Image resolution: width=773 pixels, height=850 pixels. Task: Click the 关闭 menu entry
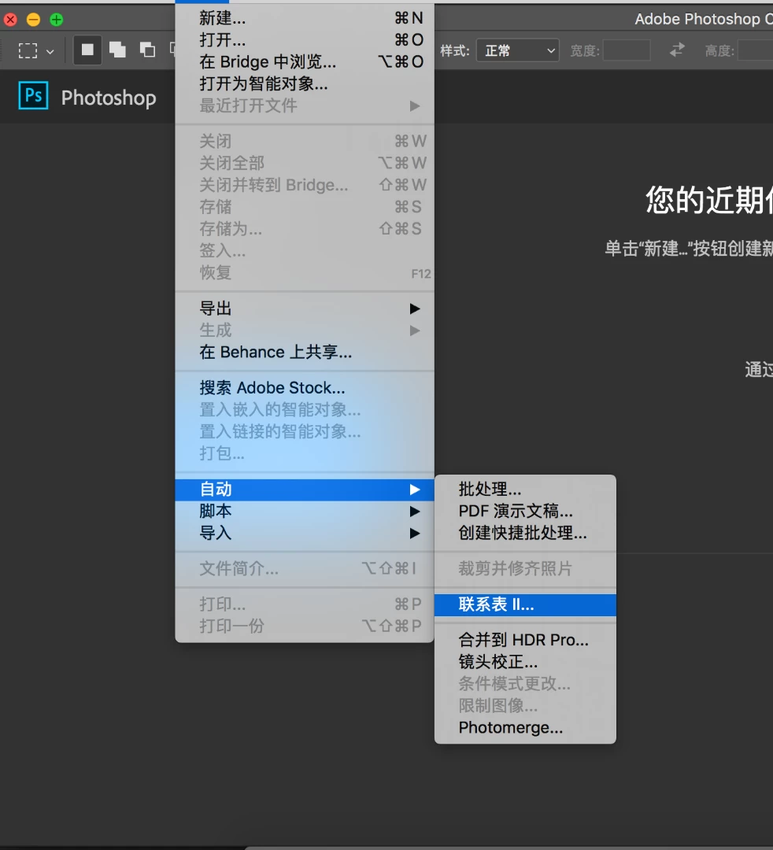(305, 142)
